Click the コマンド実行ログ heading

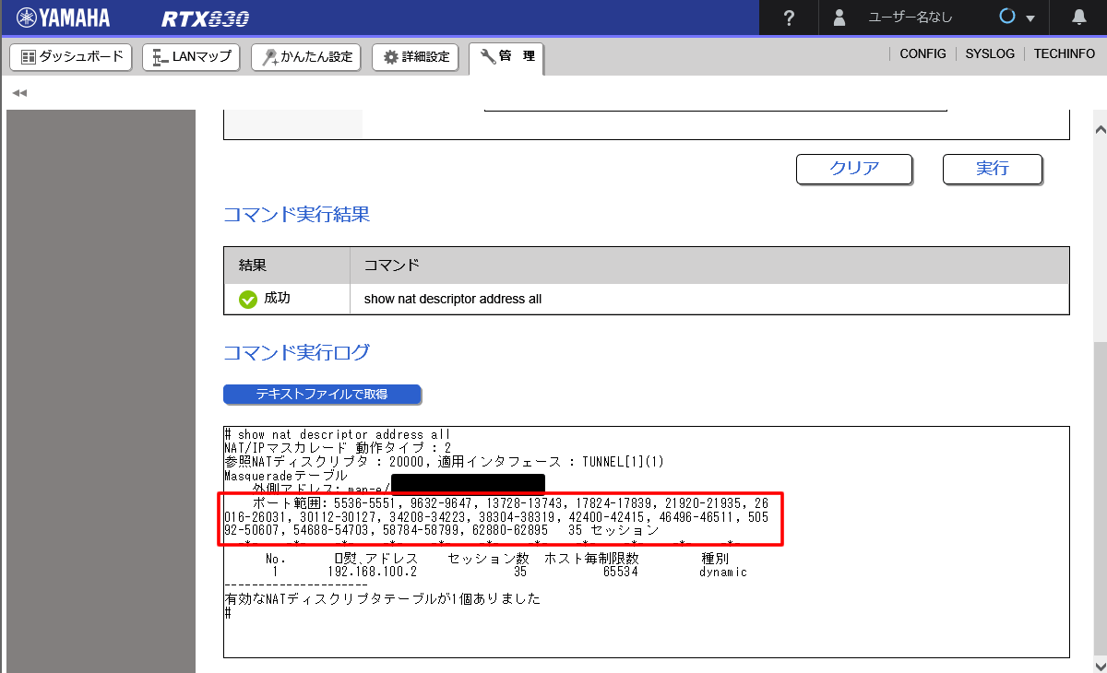(x=297, y=352)
